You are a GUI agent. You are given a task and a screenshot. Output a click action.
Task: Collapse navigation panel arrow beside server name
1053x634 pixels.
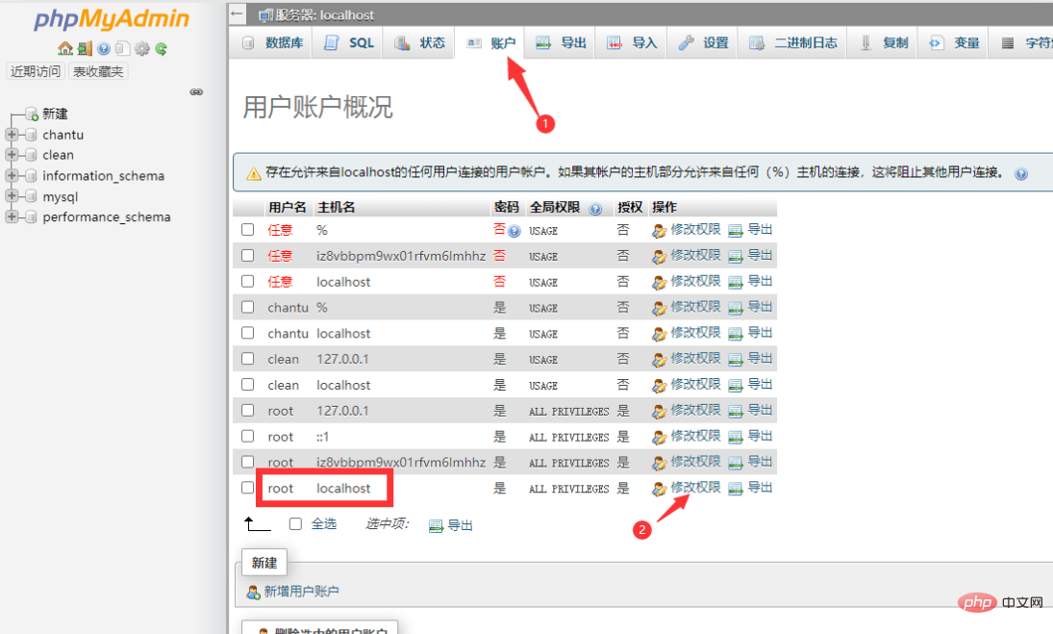click(237, 13)
